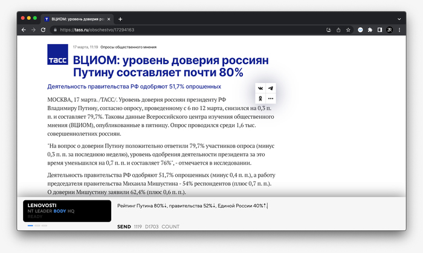Open more share options (three dots)
The width and height of the screenshot is (423, 253).
point(271,99)
